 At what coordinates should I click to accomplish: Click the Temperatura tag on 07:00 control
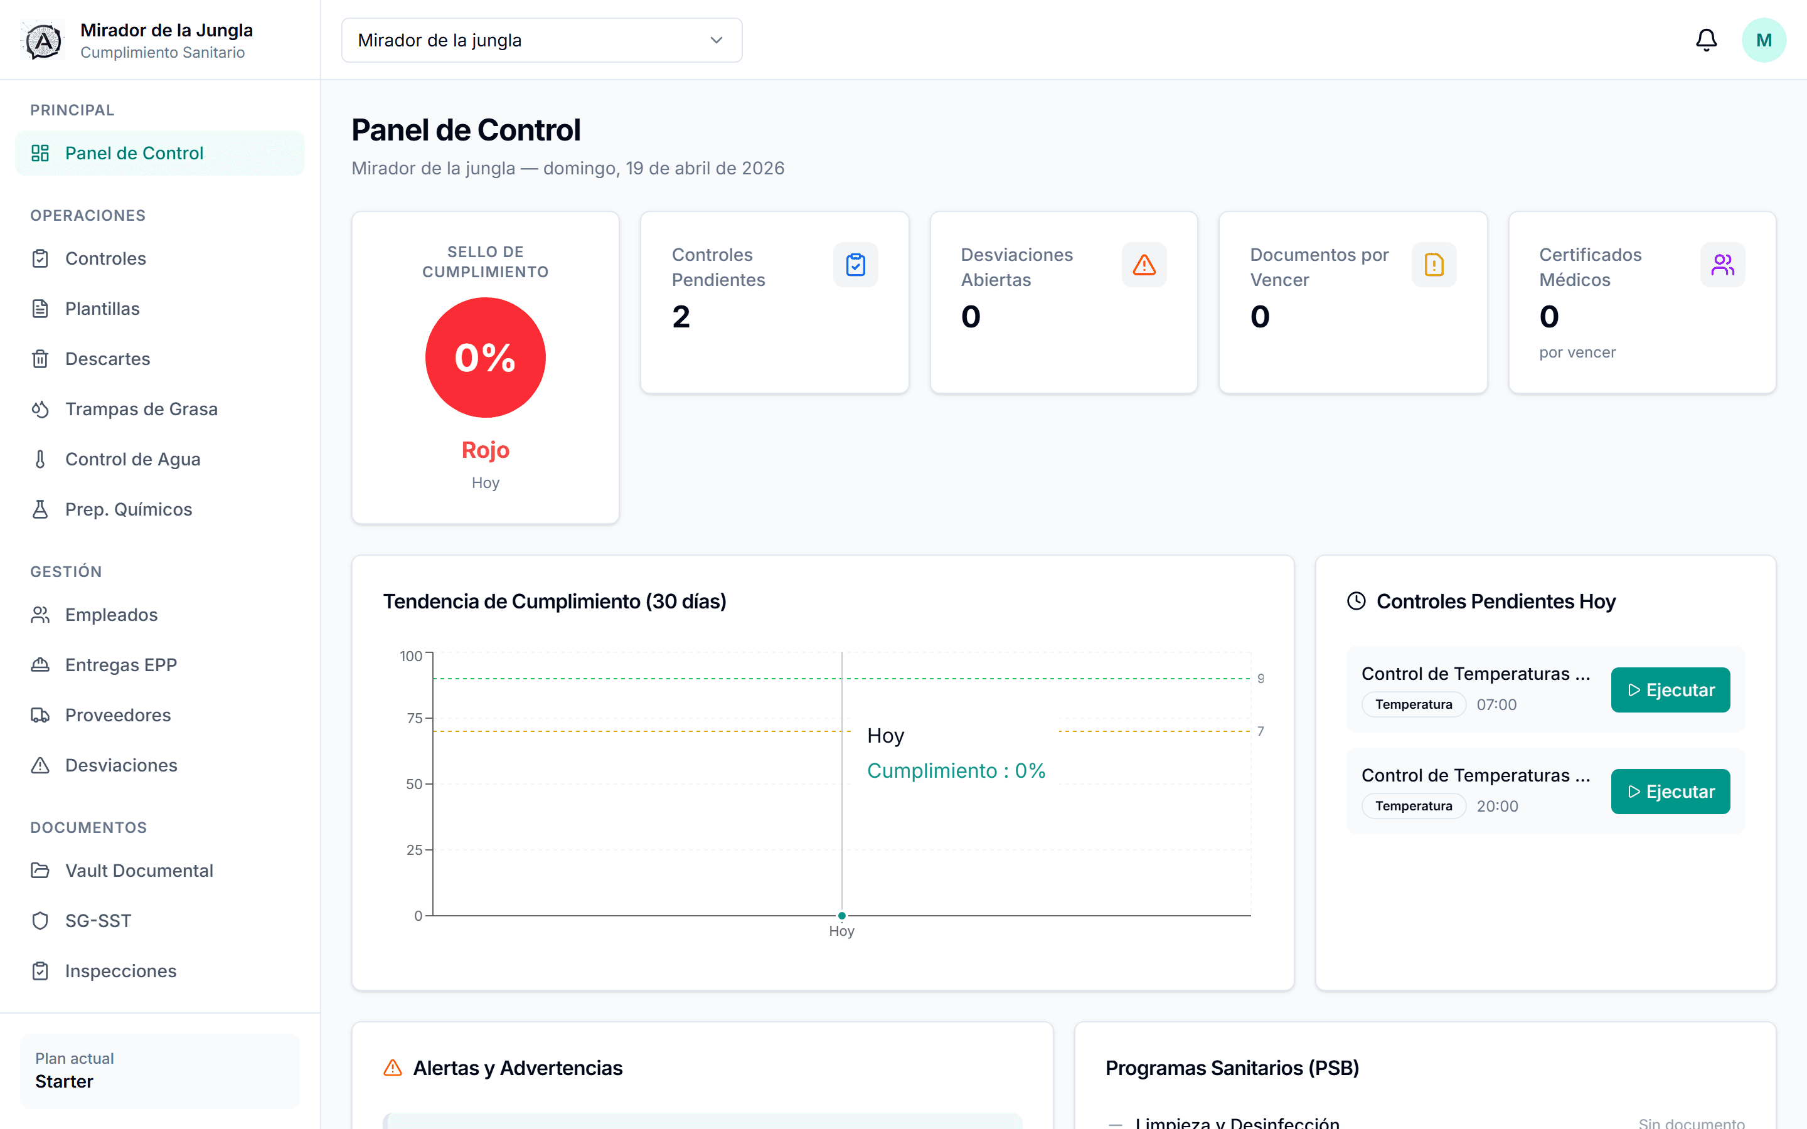[1414, 704]
